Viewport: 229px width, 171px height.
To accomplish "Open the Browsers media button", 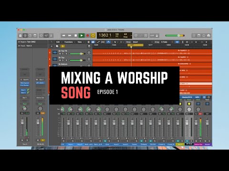I will click(x=208, y=36).
